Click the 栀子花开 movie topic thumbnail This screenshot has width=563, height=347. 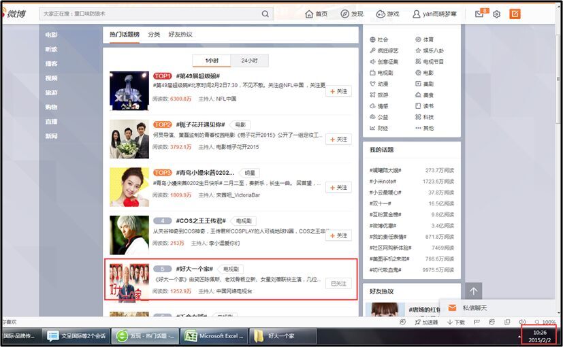coord(129,139)
